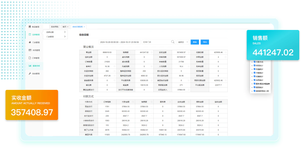Viewport: 301px width, 148px height.
Task: Switch to the 系统导航 tab
Action: tap(55, 27)
